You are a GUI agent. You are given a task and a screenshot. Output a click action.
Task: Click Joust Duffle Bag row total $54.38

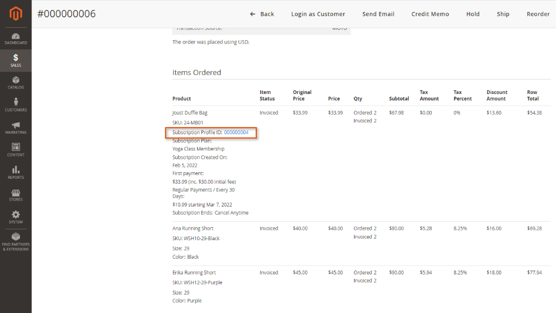pyautogui.click(x=534, y=113)
